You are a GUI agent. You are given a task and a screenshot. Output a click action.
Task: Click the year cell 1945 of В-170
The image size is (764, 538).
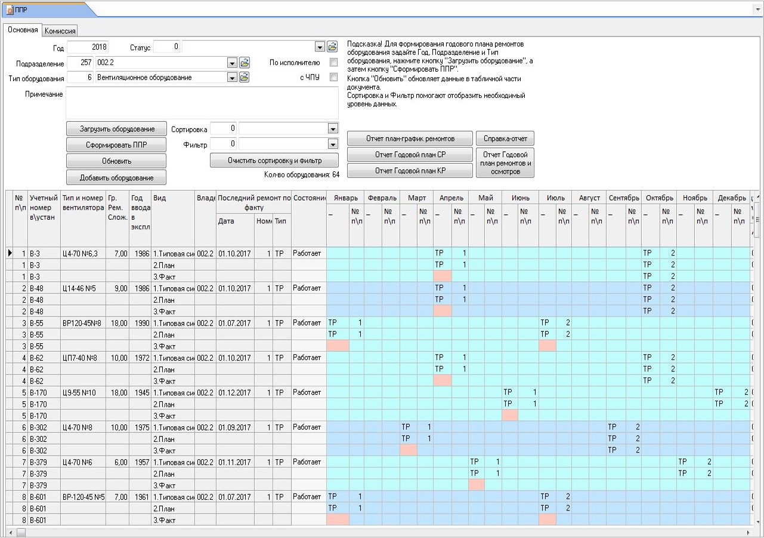140,392
